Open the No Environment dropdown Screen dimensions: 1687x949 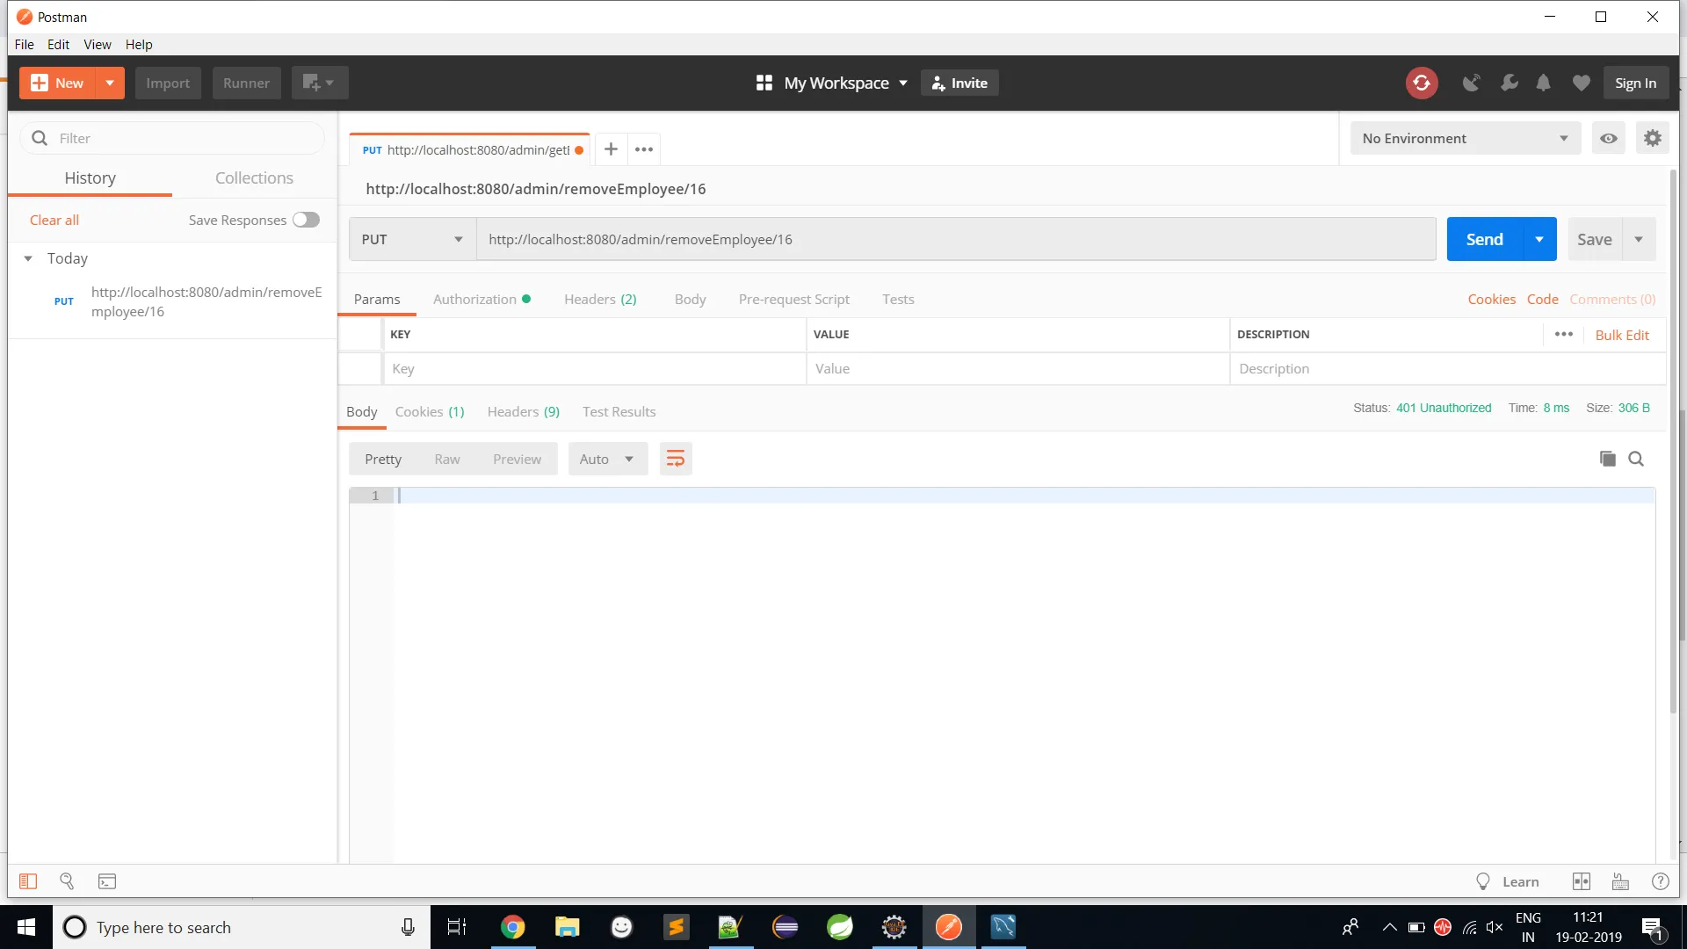1464,139
